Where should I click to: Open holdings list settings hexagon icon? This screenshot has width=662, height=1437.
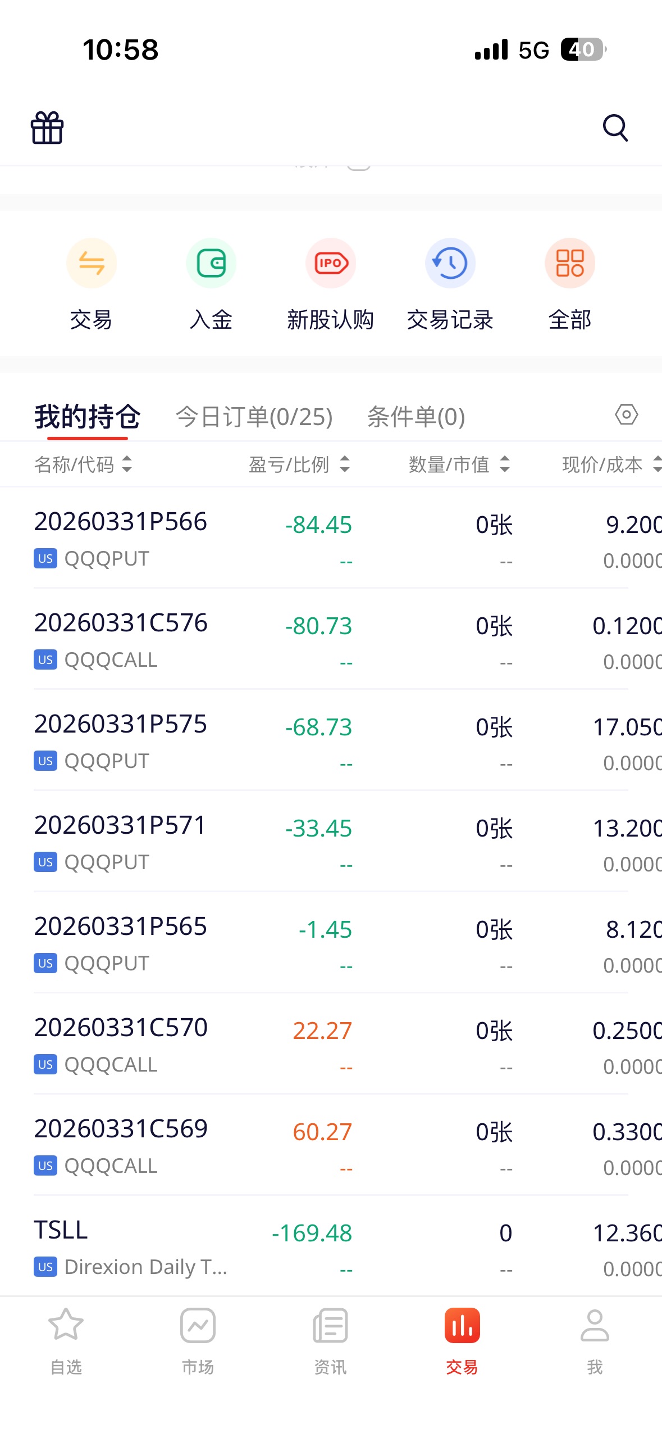pyautogui.click(x=626, y=415)
